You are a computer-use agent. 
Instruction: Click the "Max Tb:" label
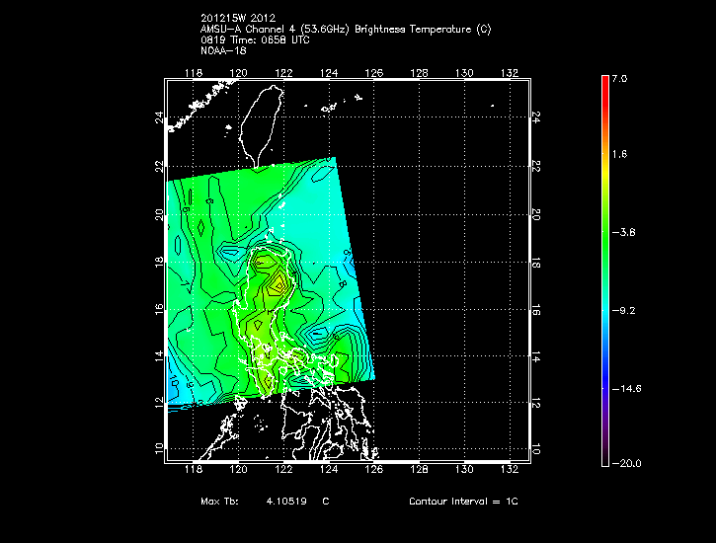pyautogui.click(x=219, y=501)
